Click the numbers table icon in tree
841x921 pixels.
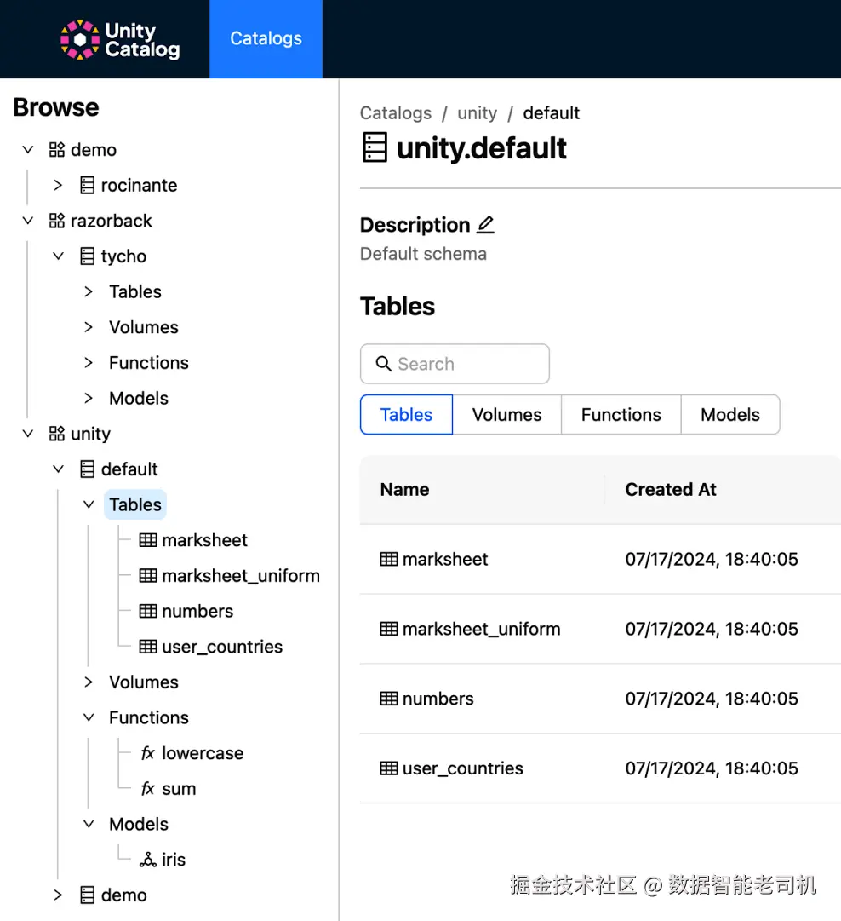click(148, 612)
